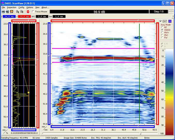Open the Options menu
Viewport: 175px width, 140px height.
coord(30,7)
